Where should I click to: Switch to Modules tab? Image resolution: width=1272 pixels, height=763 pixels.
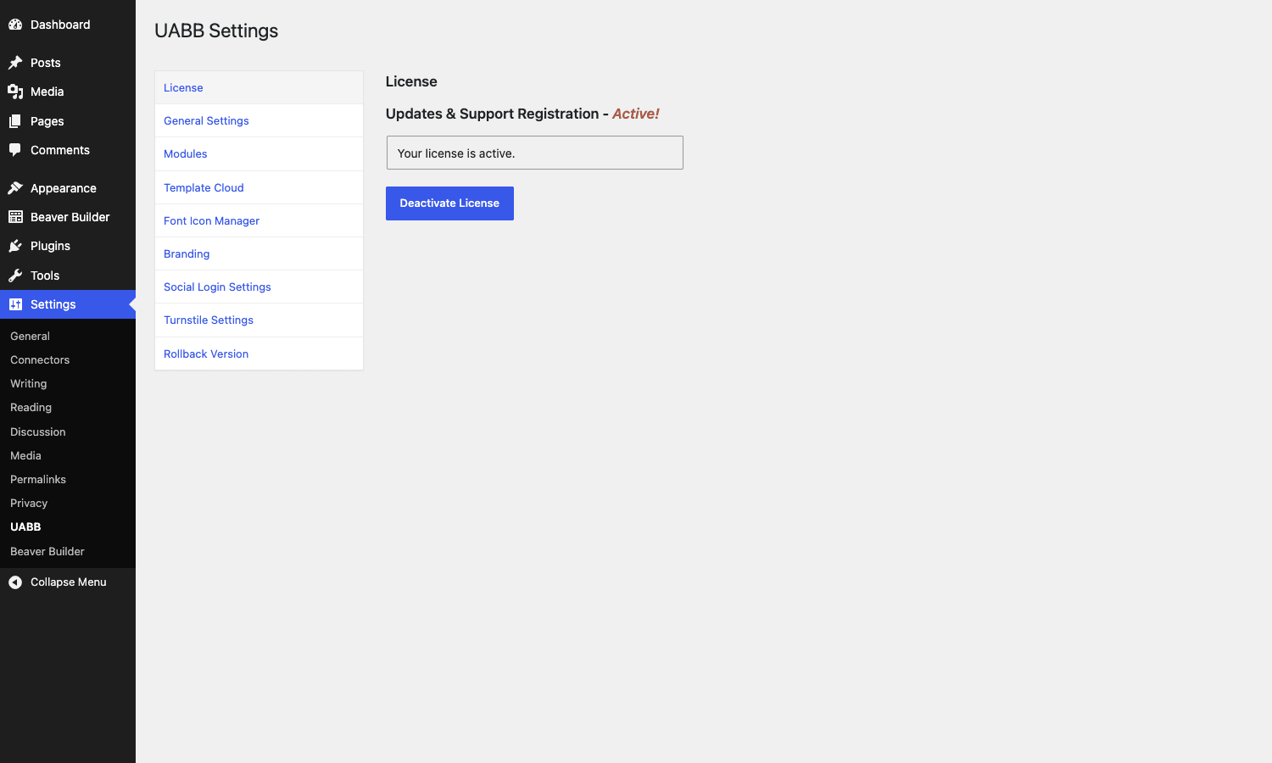[259, 154]
